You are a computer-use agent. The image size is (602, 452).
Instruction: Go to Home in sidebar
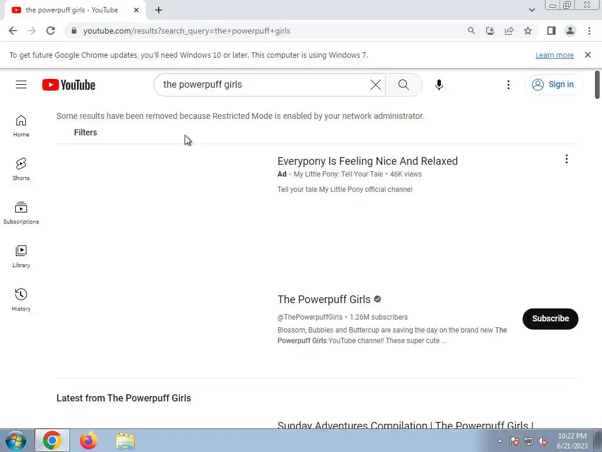[21, 126]
